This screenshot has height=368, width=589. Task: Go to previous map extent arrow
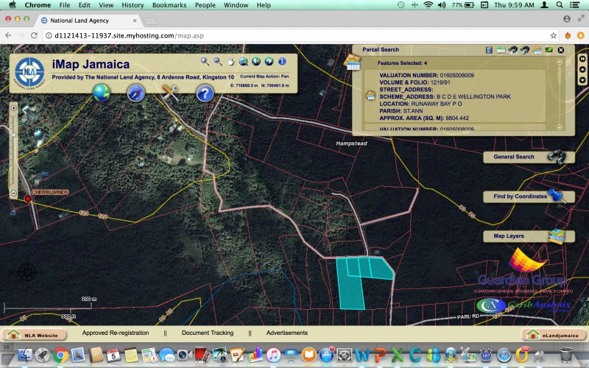(256, 61)
